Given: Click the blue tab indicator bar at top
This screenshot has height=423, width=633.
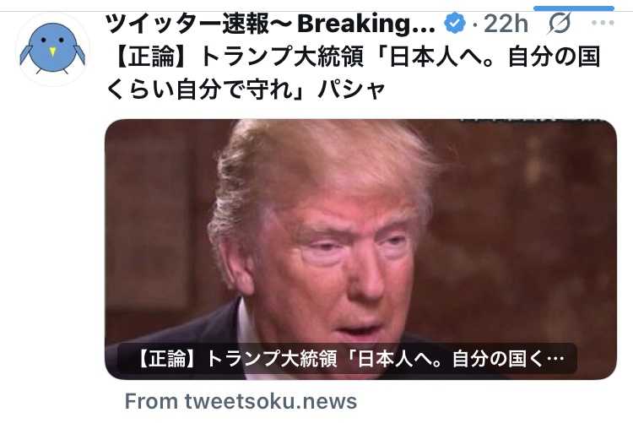Looking at the screenshot, I should coord(574,8).
